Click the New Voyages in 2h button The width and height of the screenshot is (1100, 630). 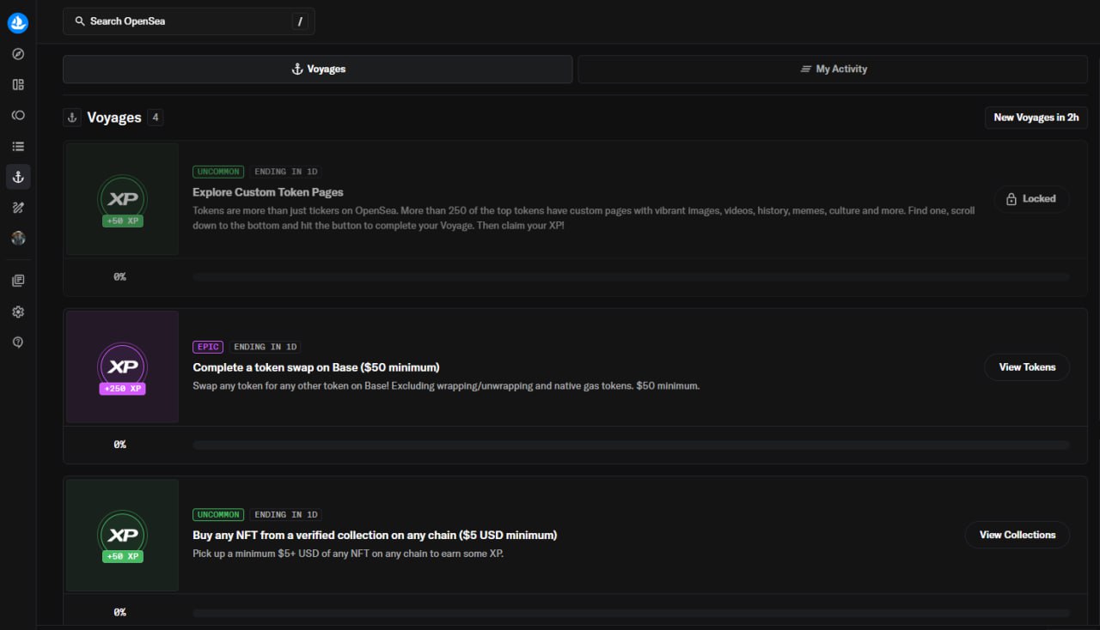point(1036,118)
